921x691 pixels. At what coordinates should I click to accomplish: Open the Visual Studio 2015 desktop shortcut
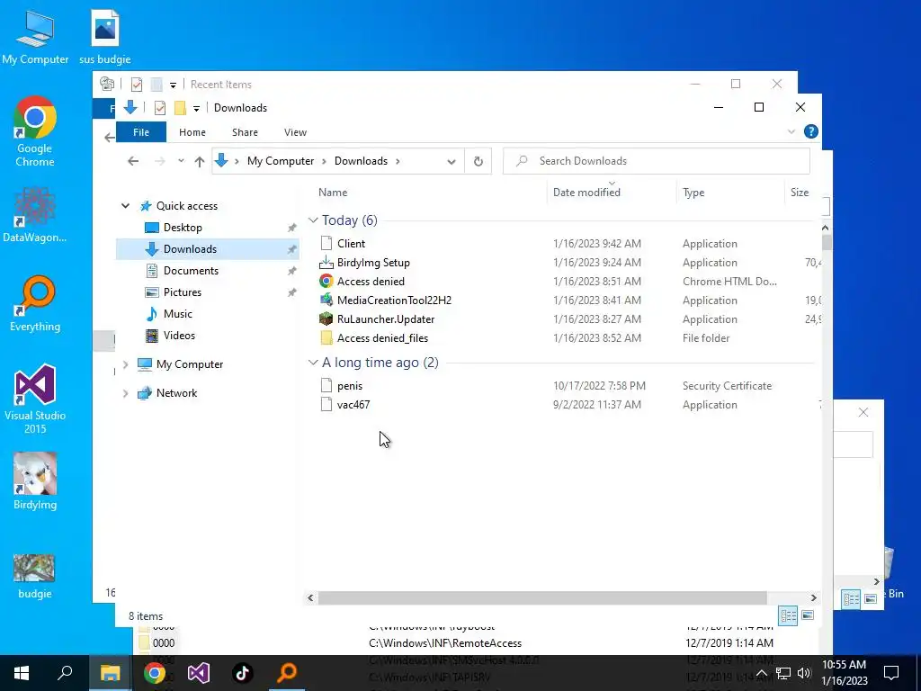coord(35,399)
